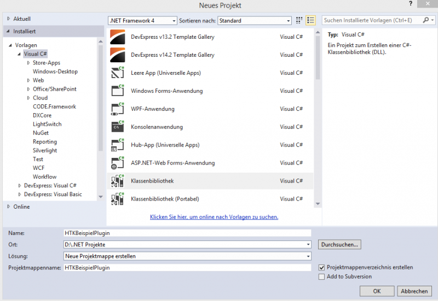Screen dimensions: 438x301
Task: Open the .NET Framework 4 dropdown
Action: click(142, 20)
